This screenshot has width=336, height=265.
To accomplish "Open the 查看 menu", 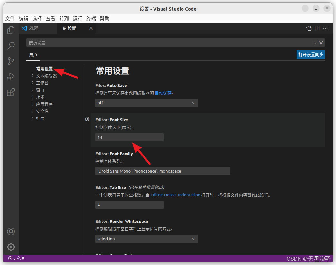I will [50, 19].
